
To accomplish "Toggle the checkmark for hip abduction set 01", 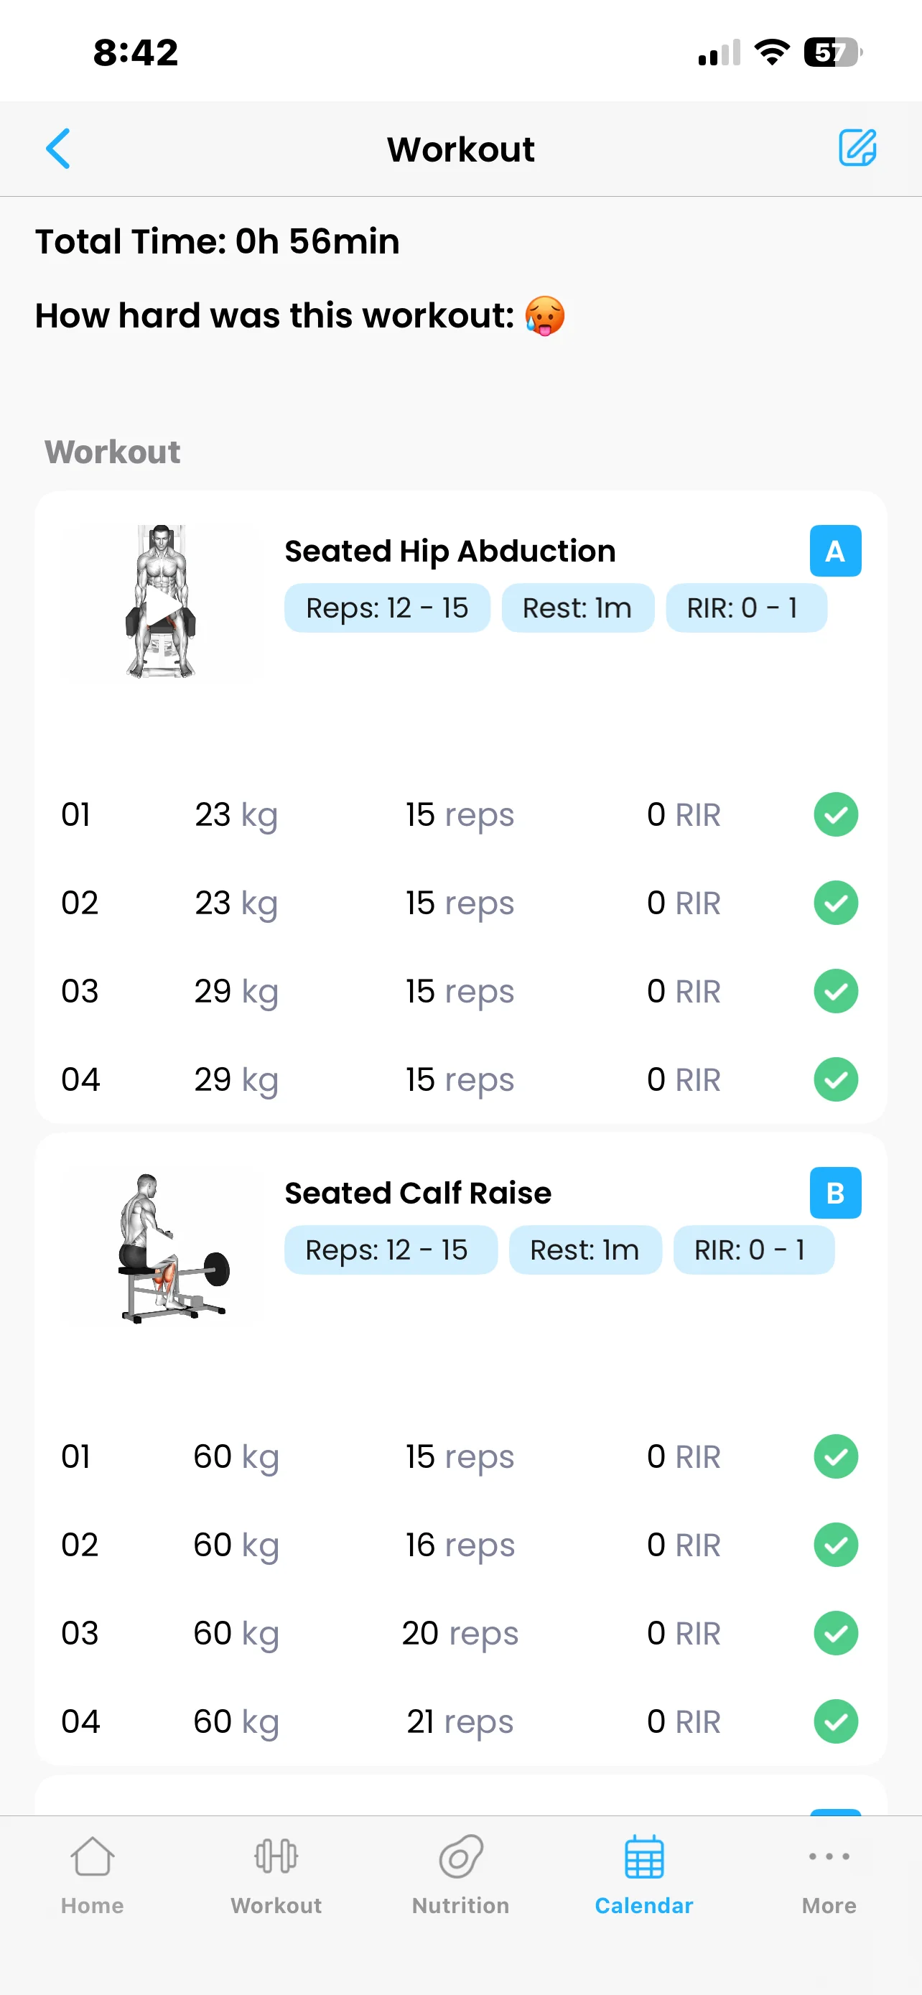I will pyautogui.click(x=835, y=814).
